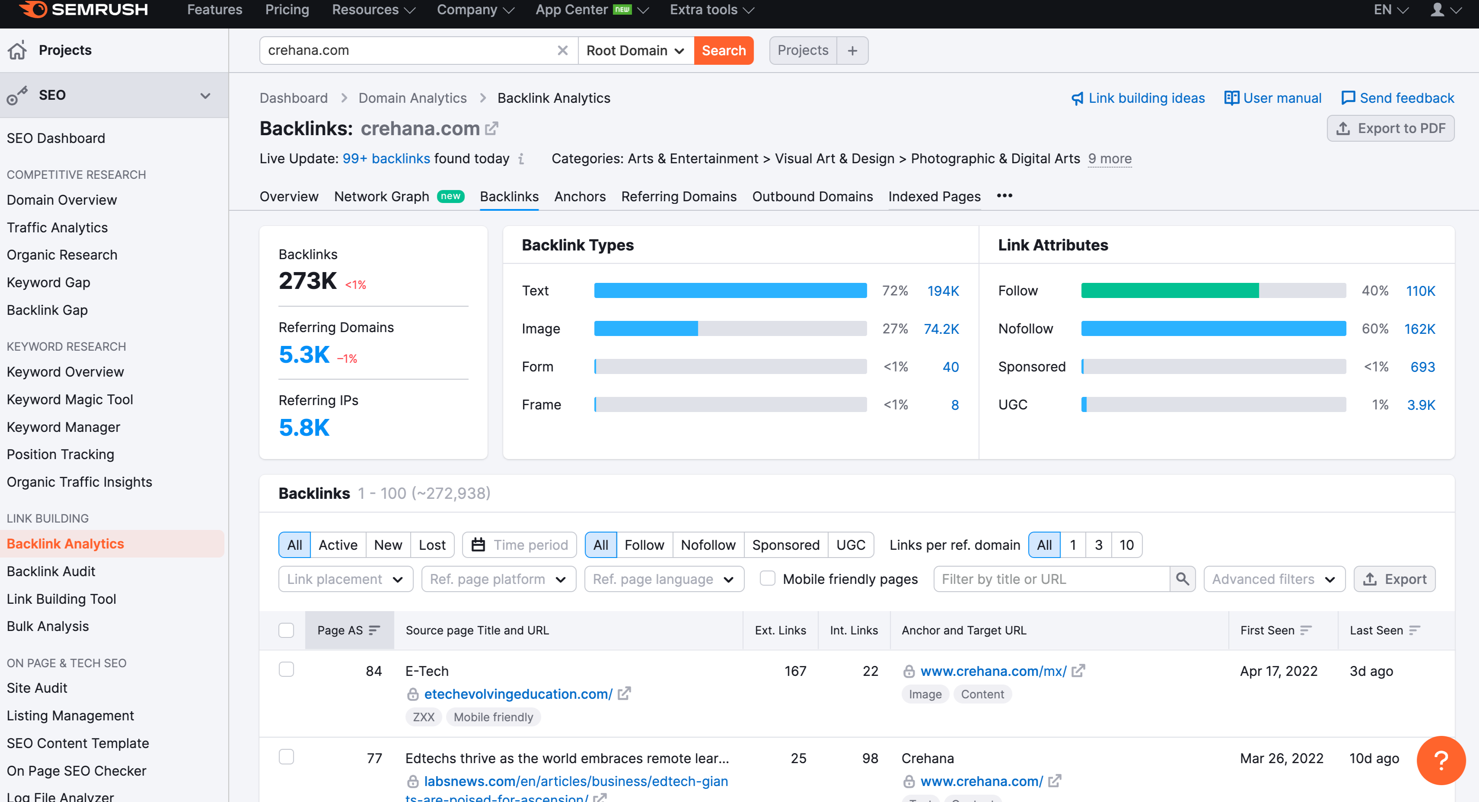Click the orange Search button
This screenshot has width=1479, height=802.
click(724, 51)
